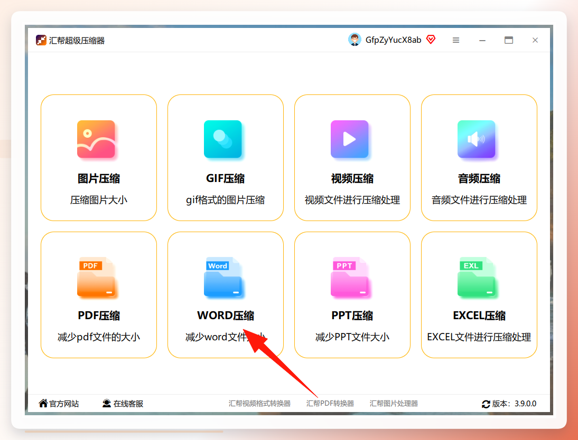The height and width of the screenshot is (440, 578).
Task: Select the pink PPT folder icon
Action: coord(349,277)
